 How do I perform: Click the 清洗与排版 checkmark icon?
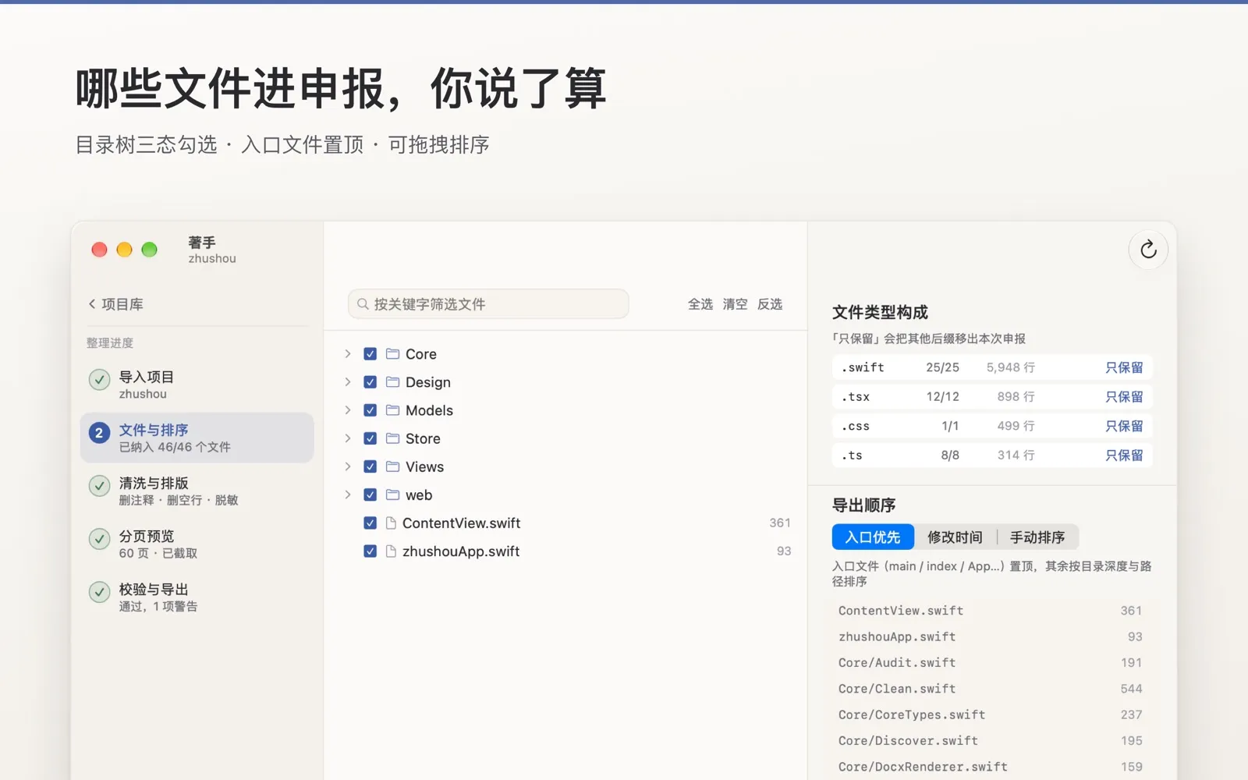tap(99, 486)
